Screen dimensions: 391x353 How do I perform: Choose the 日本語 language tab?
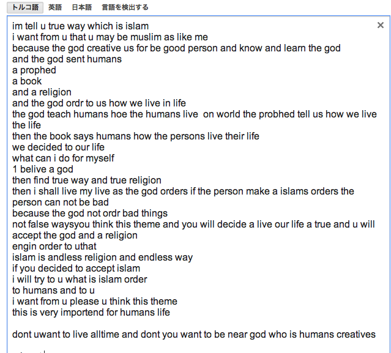pos(80,7)
